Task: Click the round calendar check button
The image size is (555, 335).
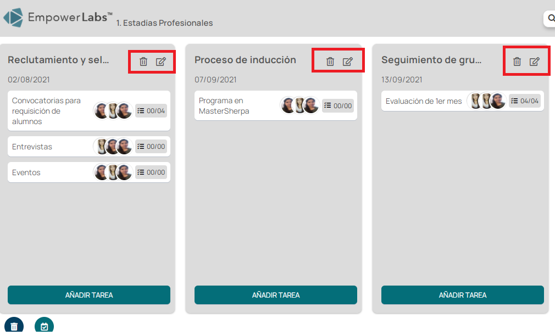Action: 45,326
